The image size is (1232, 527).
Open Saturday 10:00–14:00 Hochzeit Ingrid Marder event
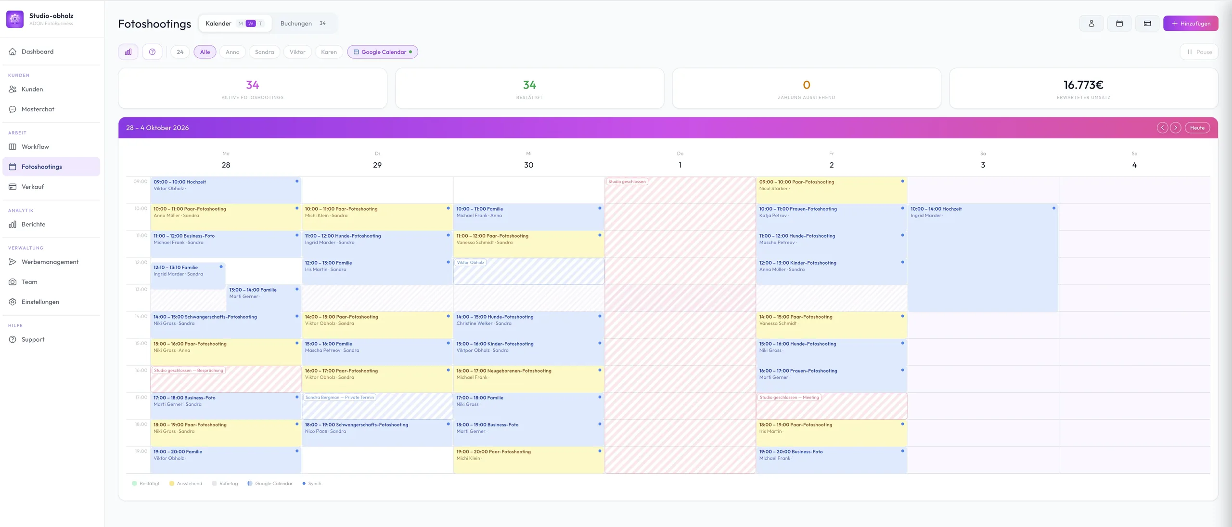[983, 257]
